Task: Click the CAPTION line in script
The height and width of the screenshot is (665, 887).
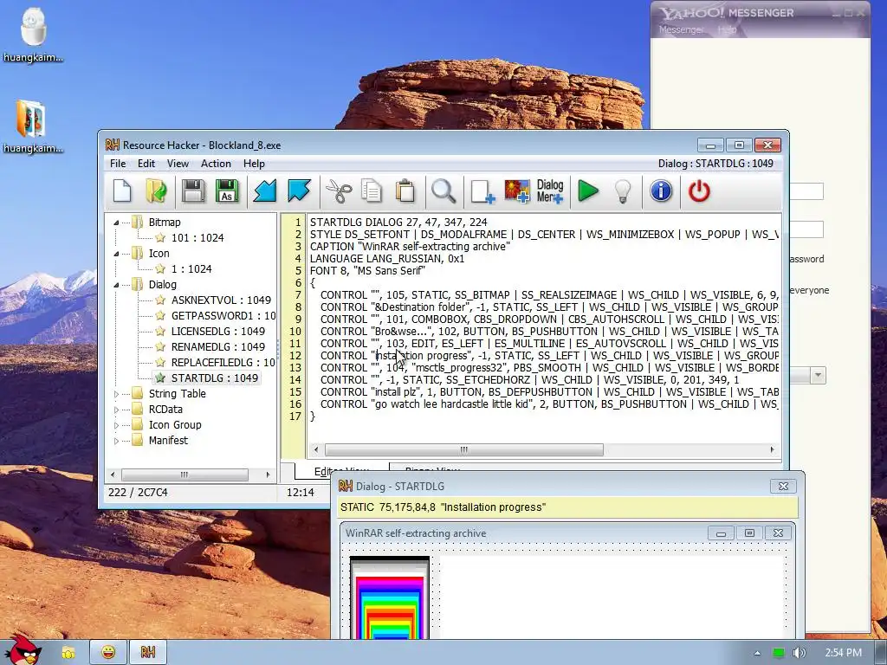Action: (410, 247)
